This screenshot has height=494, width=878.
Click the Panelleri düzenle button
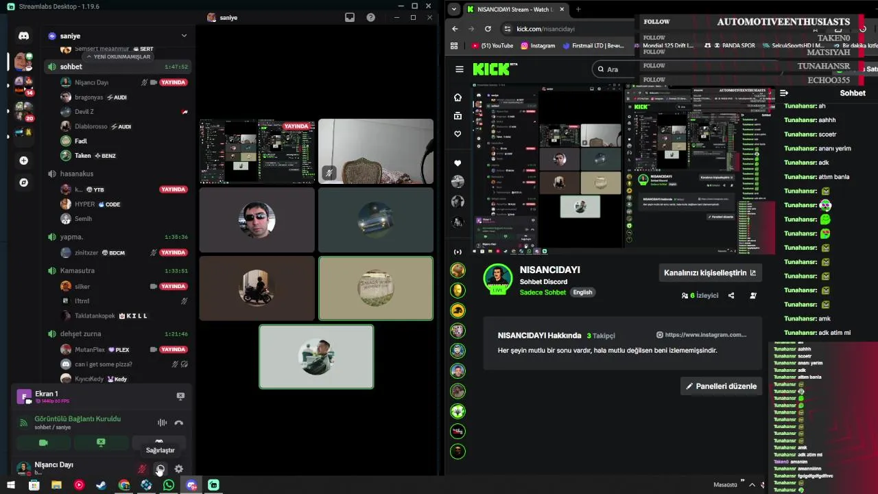(x=722, y=386)
